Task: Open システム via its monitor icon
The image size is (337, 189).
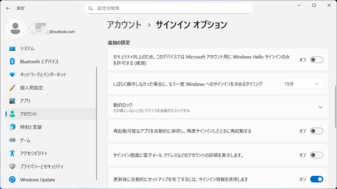Action: click(x=12, y=49)
